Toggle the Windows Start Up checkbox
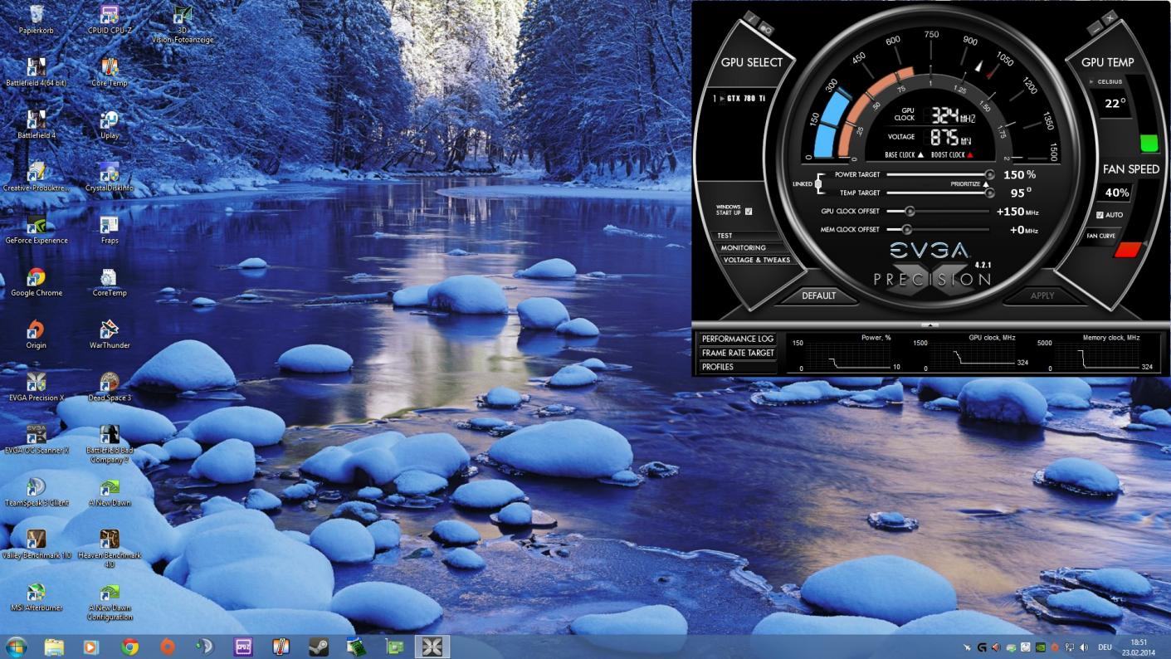The image size is (1171, 659). click(x=749, y=211)
